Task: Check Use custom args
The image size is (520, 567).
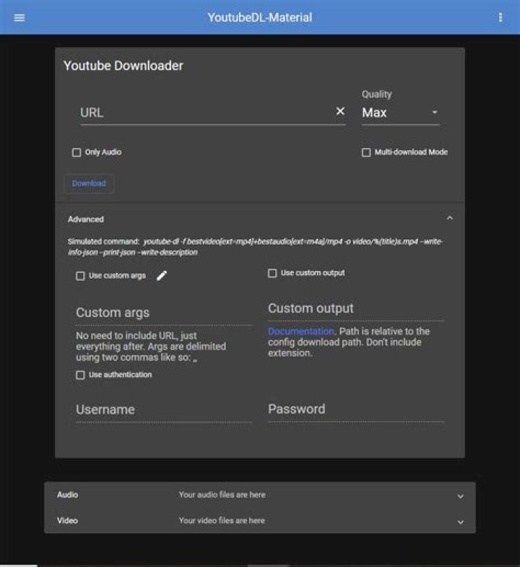Action: click(x=80, y=276)
